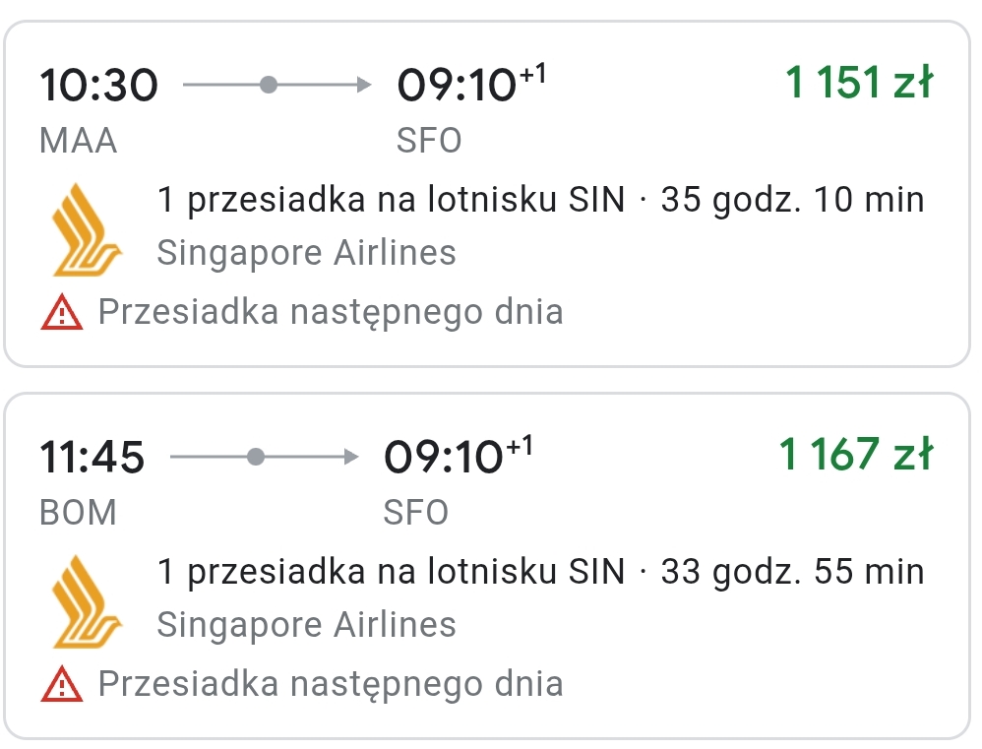
Task: Click Przesiadka następnego dnia warning in second card
Action: (331, 684)
